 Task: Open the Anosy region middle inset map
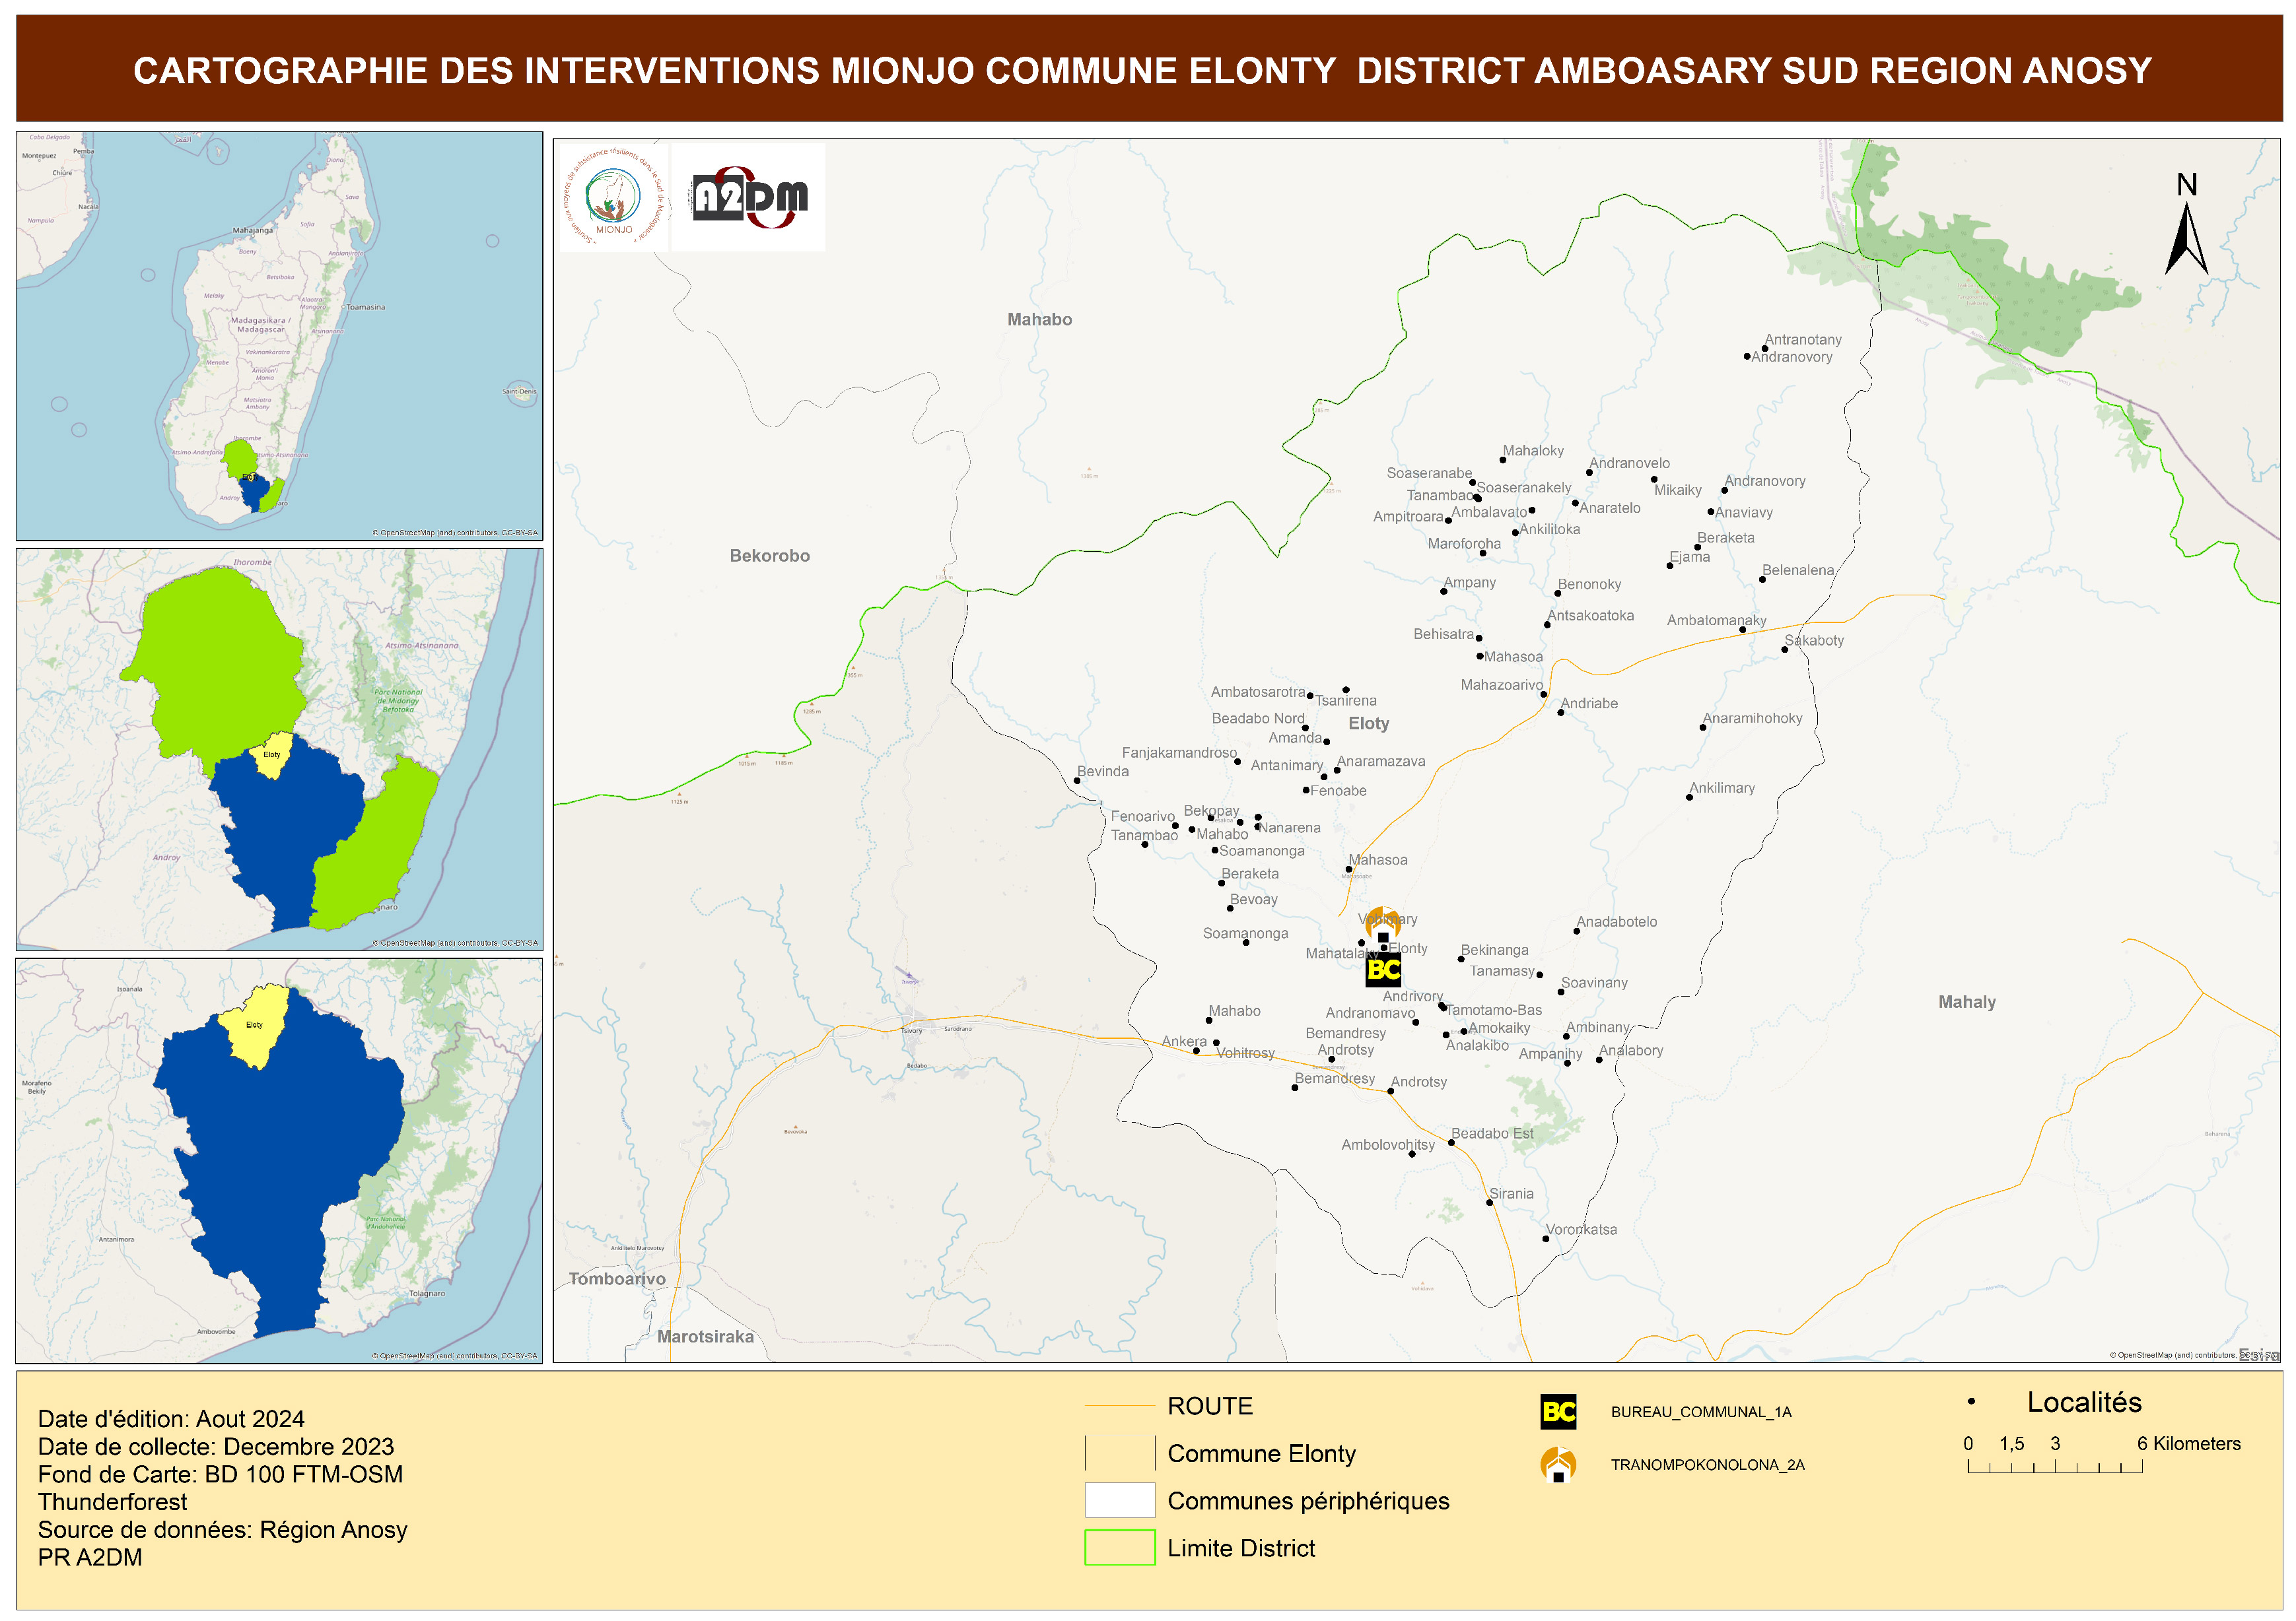(x=279, y=750)
